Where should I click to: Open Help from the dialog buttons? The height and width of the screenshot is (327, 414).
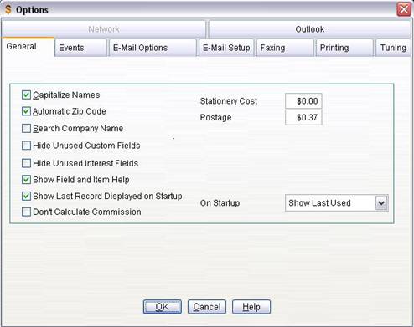[251, 307]
